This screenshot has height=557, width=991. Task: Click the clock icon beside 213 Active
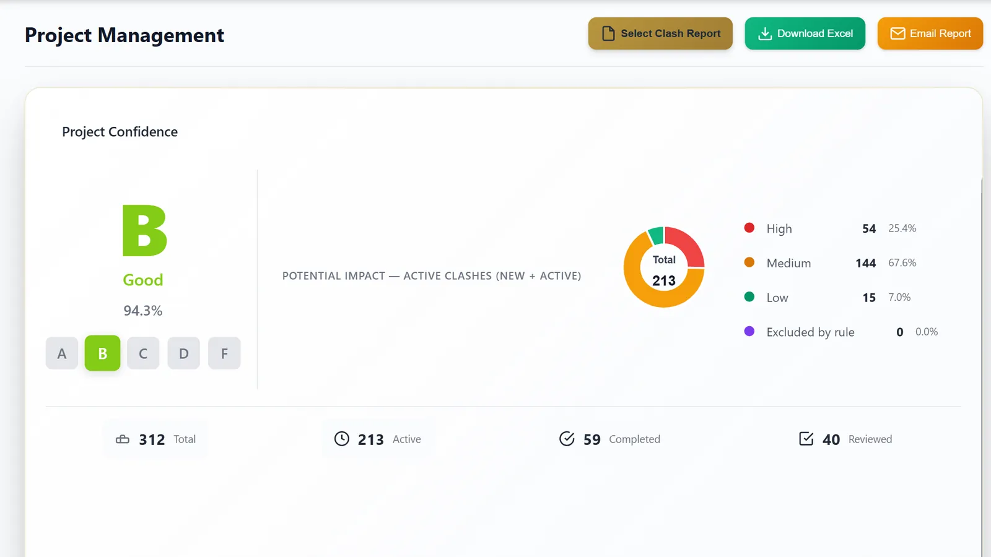tap(342, 439)
